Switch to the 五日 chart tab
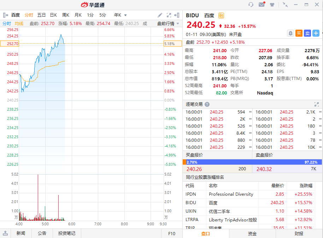323x238 pixels. point(41,15)
